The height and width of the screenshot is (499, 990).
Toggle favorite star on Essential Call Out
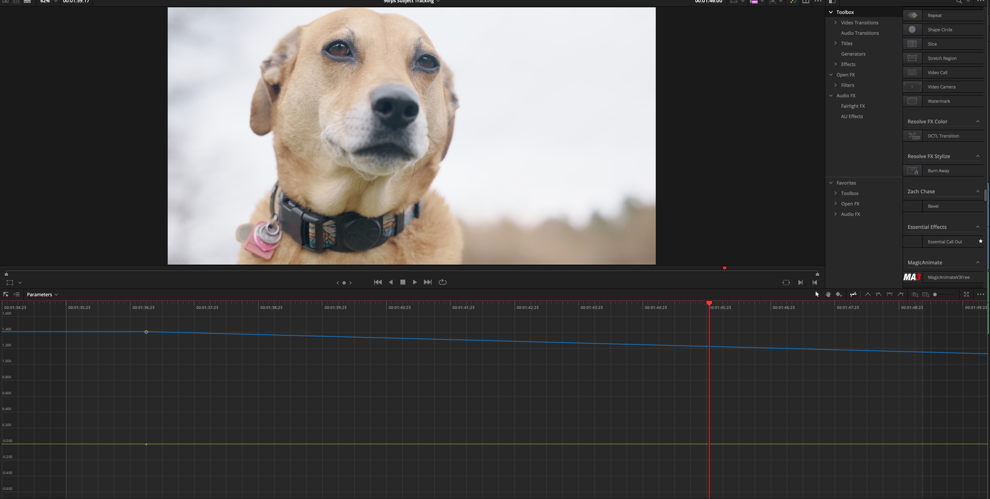tap(980, 241)
